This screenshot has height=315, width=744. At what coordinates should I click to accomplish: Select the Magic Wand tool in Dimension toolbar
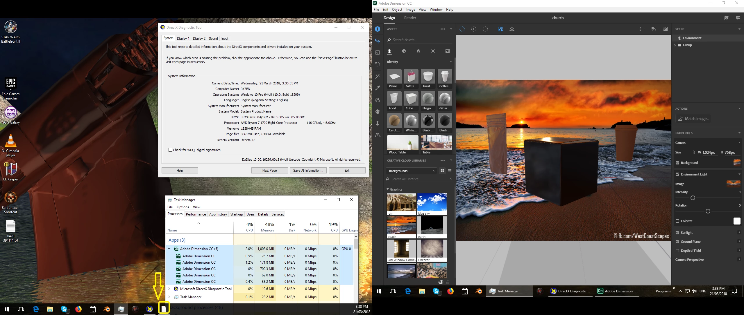click(378, 77)
